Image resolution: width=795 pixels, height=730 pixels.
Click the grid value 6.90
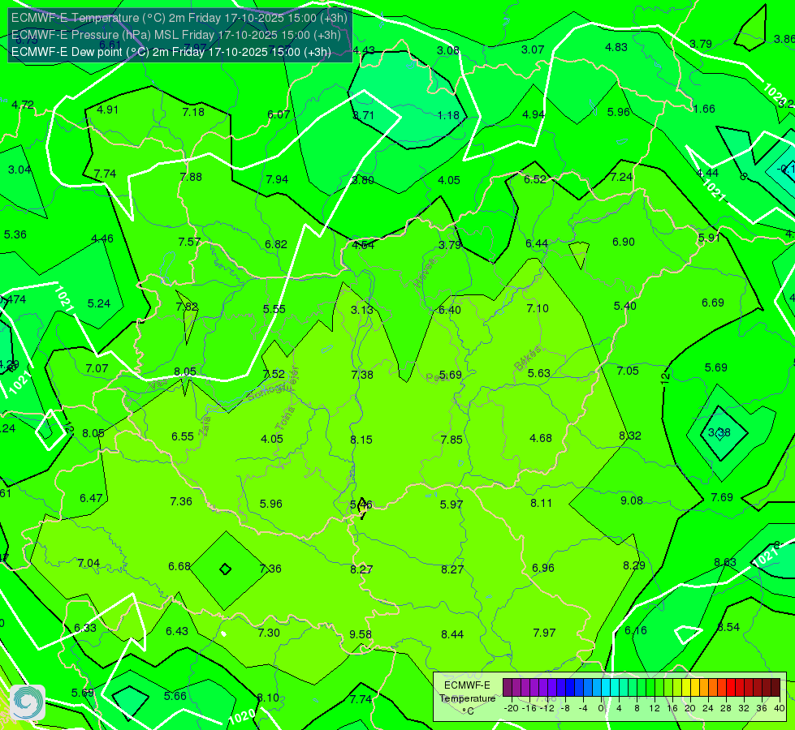click(624, 242)
